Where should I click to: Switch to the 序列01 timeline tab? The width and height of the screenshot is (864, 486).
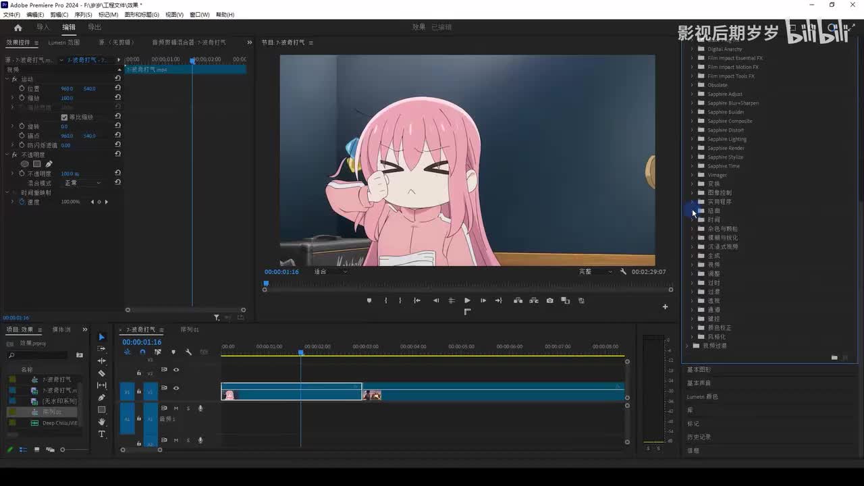click(190, 329)
